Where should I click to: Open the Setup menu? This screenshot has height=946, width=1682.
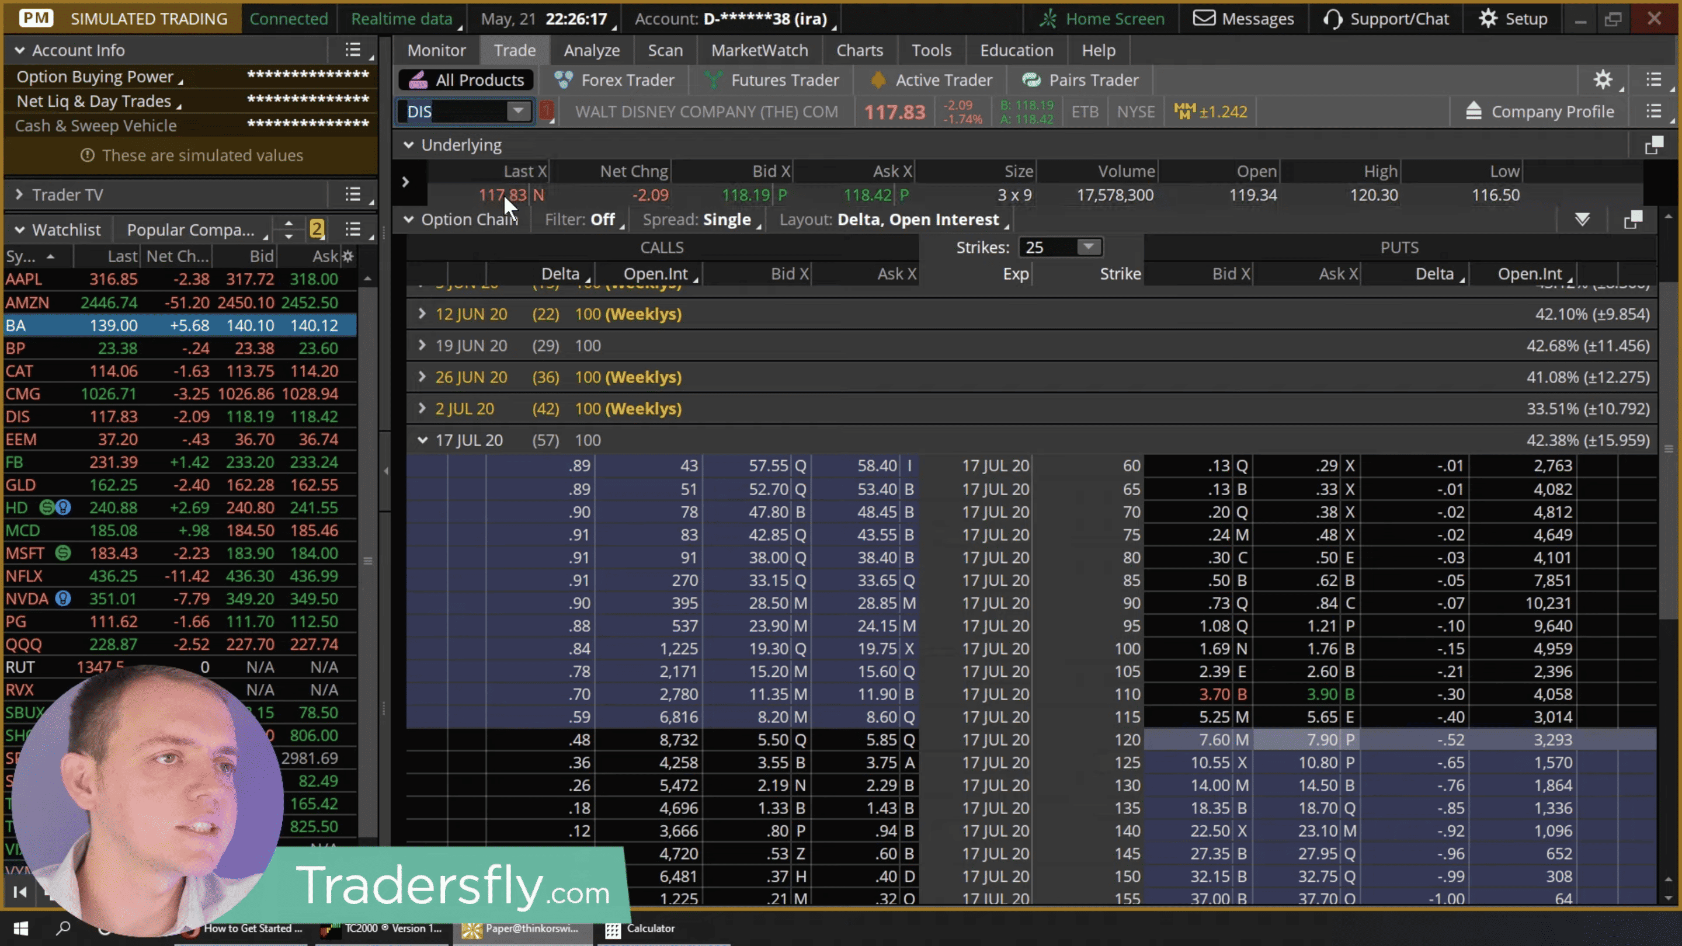point(1513,19)
